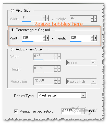This screenshot has width=109, height=125.
Task: Click the percentage Height field showing 128
Action: coord(80,38)
